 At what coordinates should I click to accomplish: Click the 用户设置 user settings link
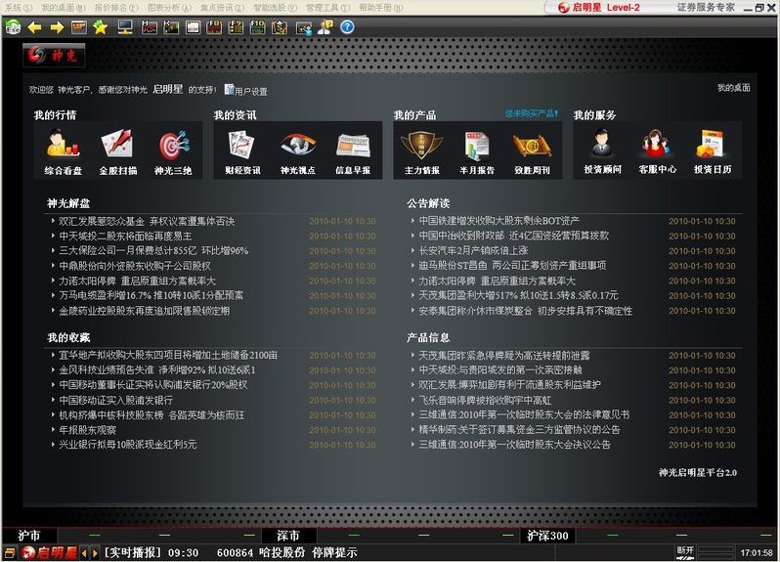(250, 91)
